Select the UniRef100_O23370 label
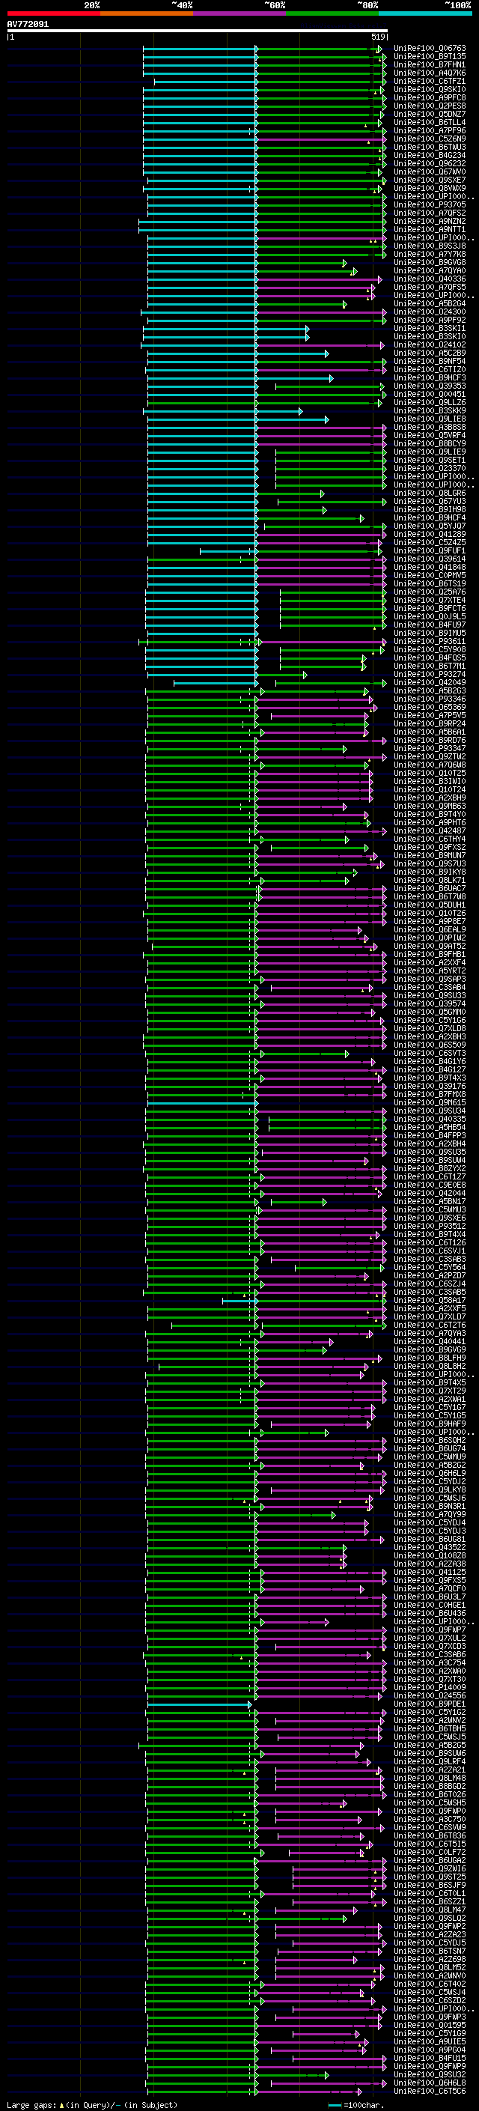 point(430,468)
